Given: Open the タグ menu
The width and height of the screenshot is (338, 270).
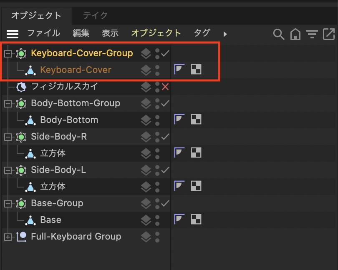Looking at the screenshot, I should tap(202, 33).
